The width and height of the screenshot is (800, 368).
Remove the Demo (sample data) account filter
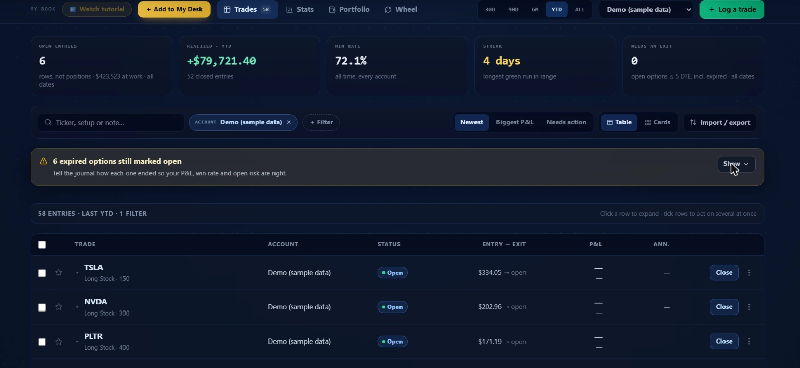289,122
